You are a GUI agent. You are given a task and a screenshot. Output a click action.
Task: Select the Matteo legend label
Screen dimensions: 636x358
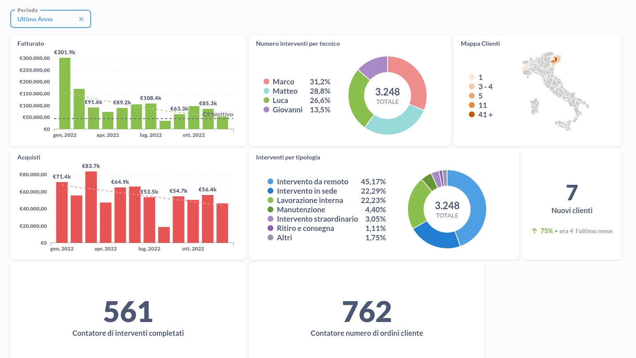pos(285,91)
